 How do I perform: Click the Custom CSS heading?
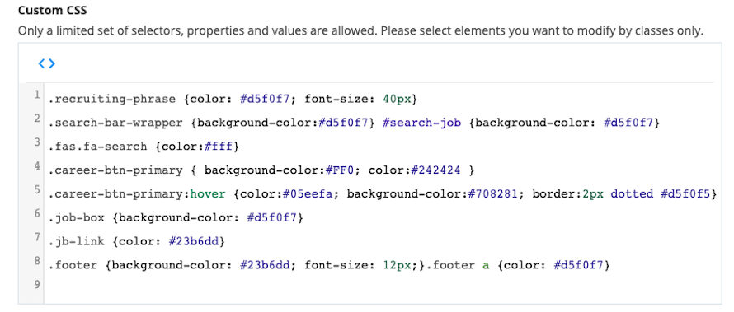pyautogui.click(x=53, y=10)
